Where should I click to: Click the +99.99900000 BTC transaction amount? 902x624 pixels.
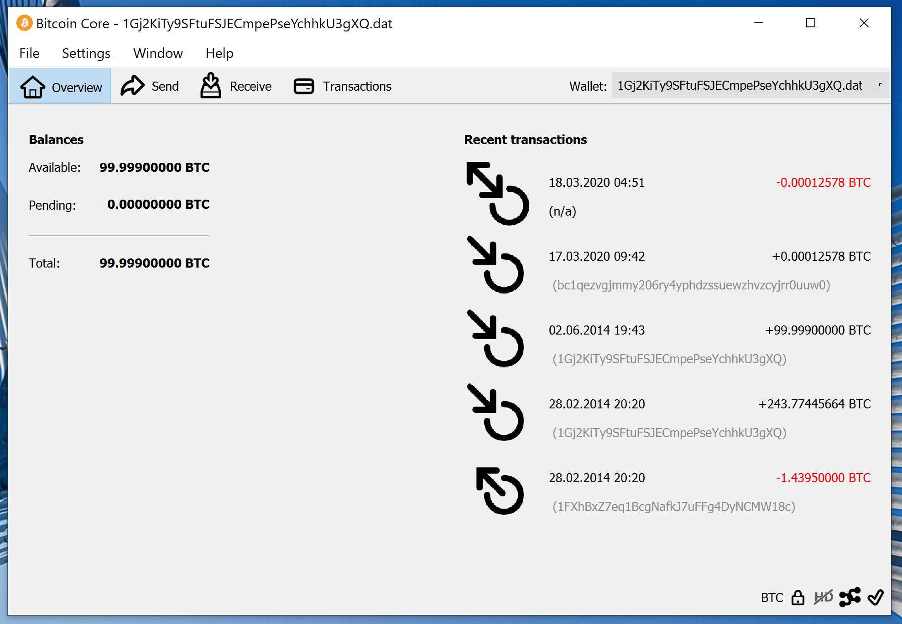tap(818, 330)
